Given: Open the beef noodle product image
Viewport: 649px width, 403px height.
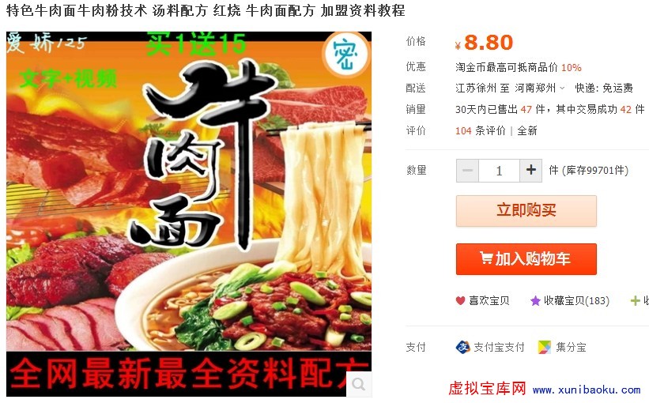Looking at the screenshot, I should (x=189, y=214).
